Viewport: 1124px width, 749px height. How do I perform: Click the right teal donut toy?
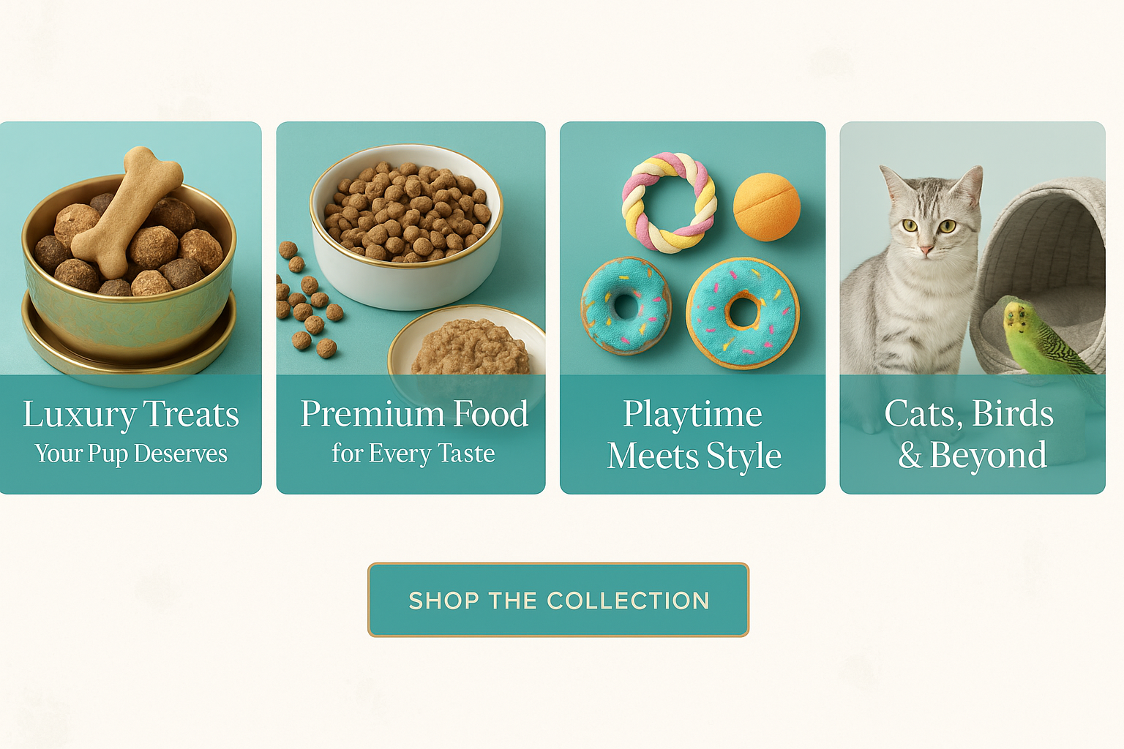point(743,313)
